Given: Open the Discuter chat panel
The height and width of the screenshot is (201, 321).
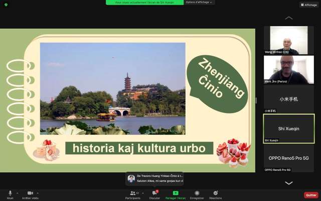Looking at the screenshot, I should (x=154, y=194).
